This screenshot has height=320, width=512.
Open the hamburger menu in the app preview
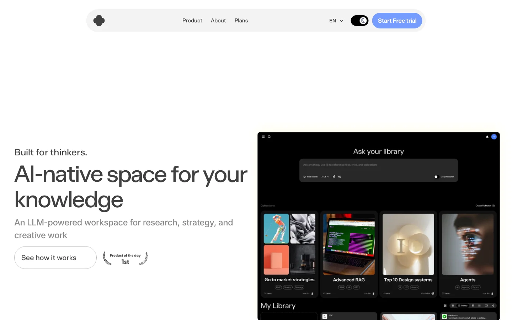263,137
